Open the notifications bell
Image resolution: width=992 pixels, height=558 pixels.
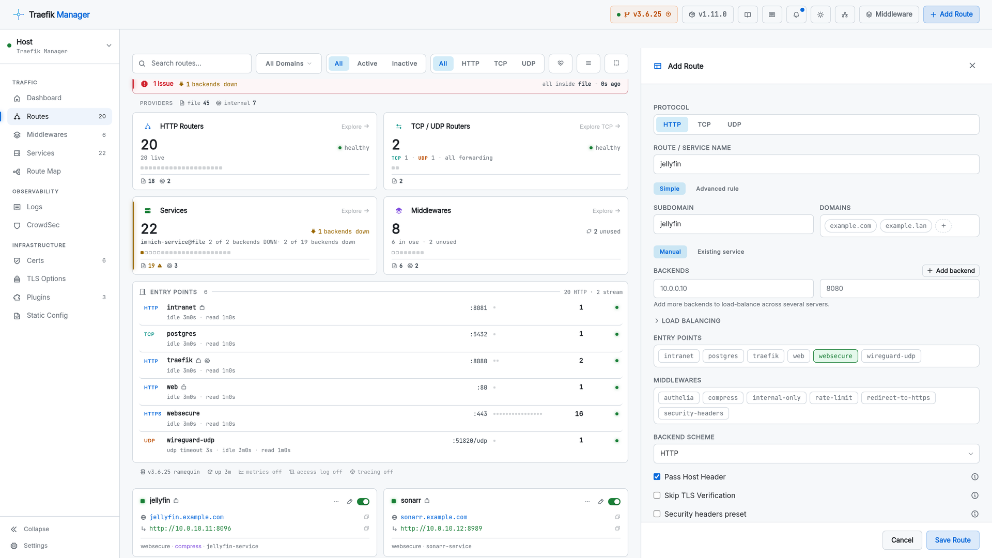[x=796, y=14]
